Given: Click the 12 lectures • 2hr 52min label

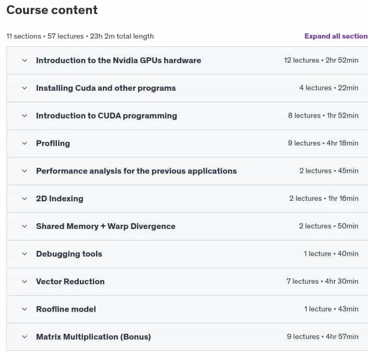Looking at the screenshot, I should pos(321,60).
